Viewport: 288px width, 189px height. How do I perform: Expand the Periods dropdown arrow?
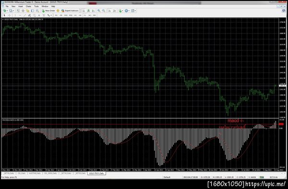pos(129,11)
